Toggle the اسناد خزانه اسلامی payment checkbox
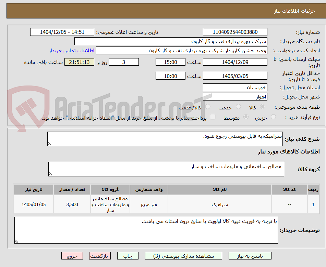Screen dimensions: 326x267 pyautogui.click(x=213, y=117)
